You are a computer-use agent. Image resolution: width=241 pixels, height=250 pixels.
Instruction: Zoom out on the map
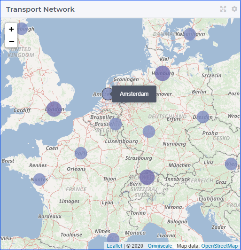coord(11,41)
